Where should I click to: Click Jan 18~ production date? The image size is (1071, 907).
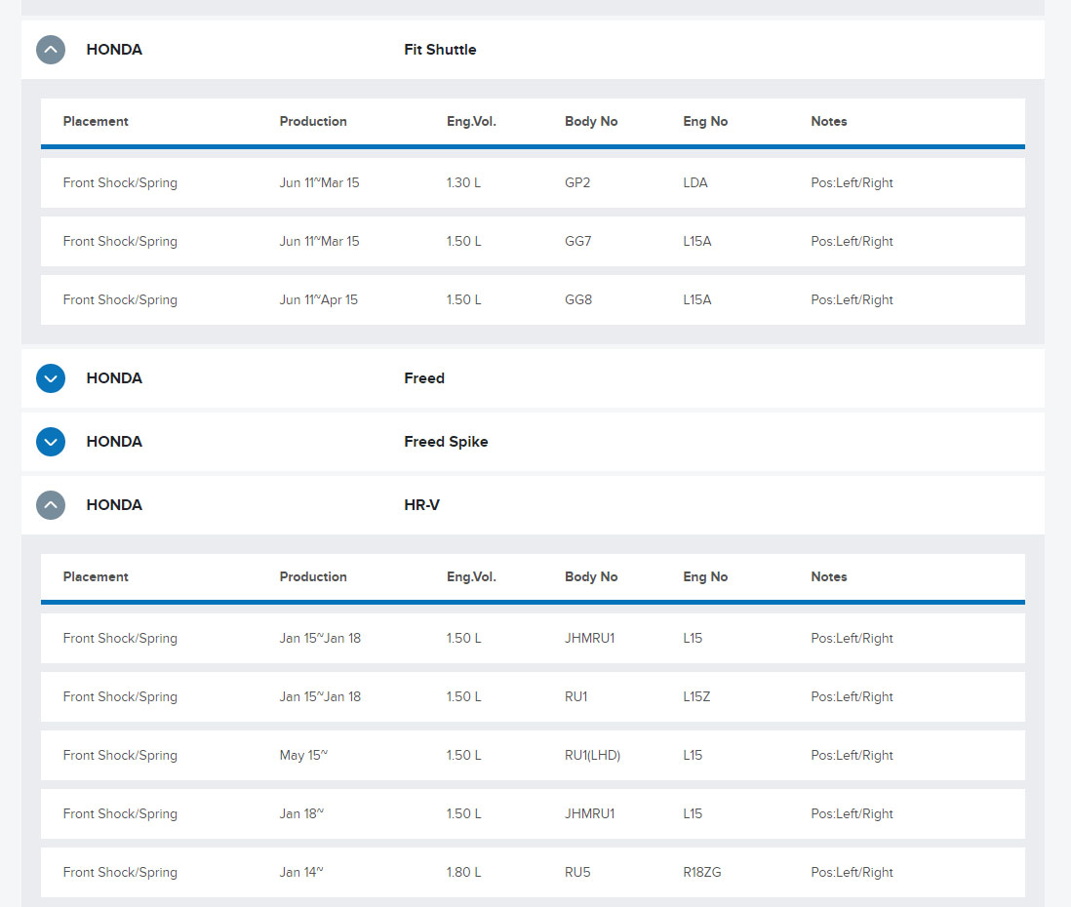point(301,814)
